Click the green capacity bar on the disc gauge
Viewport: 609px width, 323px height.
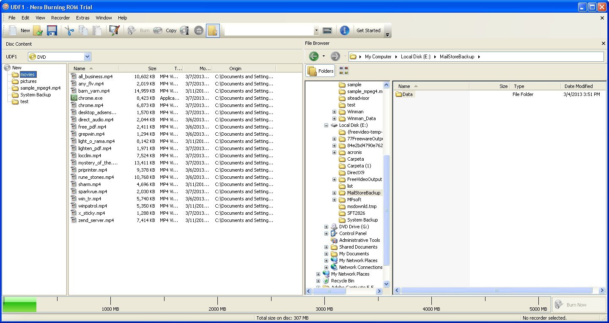(19, 304)
